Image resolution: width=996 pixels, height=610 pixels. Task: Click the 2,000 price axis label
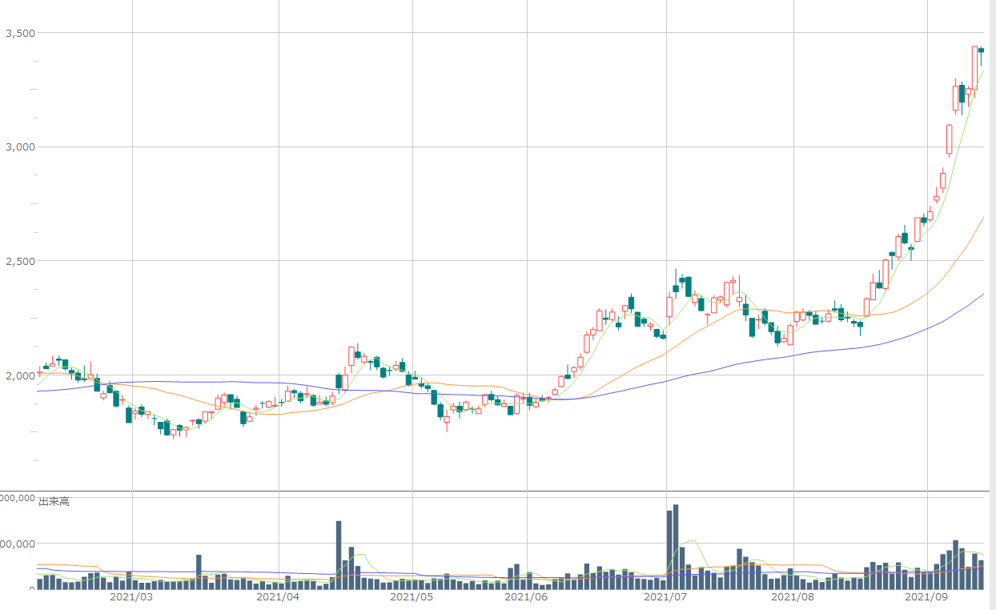[19, 375]
